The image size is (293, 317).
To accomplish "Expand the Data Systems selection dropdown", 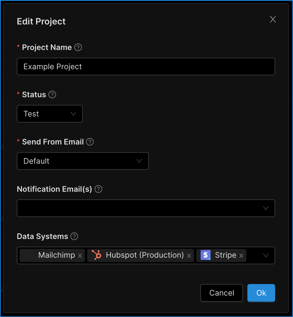I will [266, 255].
